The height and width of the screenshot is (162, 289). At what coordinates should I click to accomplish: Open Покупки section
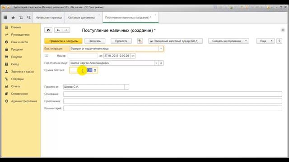[16, 57]
